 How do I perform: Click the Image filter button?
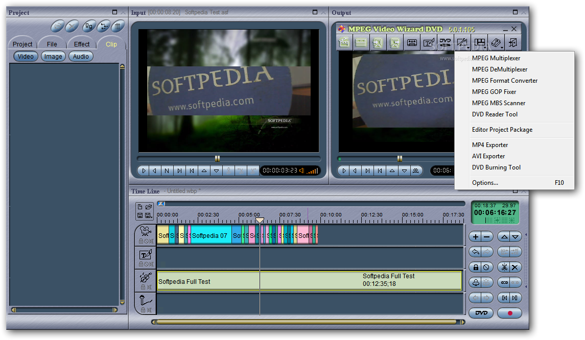[x=53, y=56]
